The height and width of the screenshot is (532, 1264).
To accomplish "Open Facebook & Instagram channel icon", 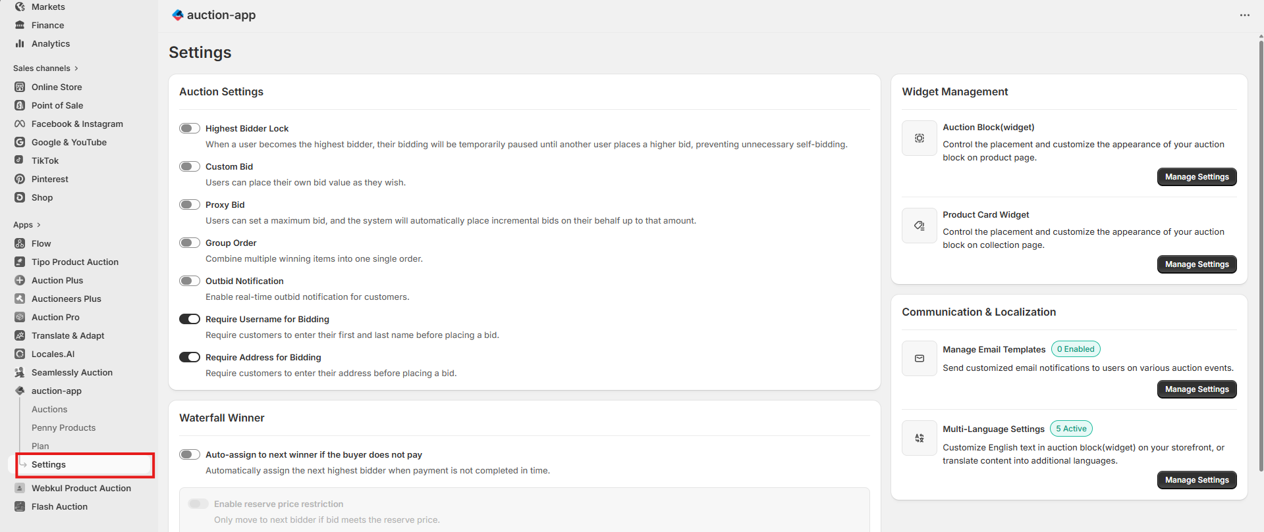I will [20, 124].
